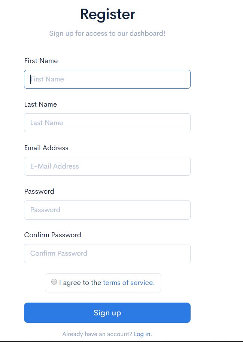
Task: Click the I agree to the text
Action: click(x=79, y=283)
